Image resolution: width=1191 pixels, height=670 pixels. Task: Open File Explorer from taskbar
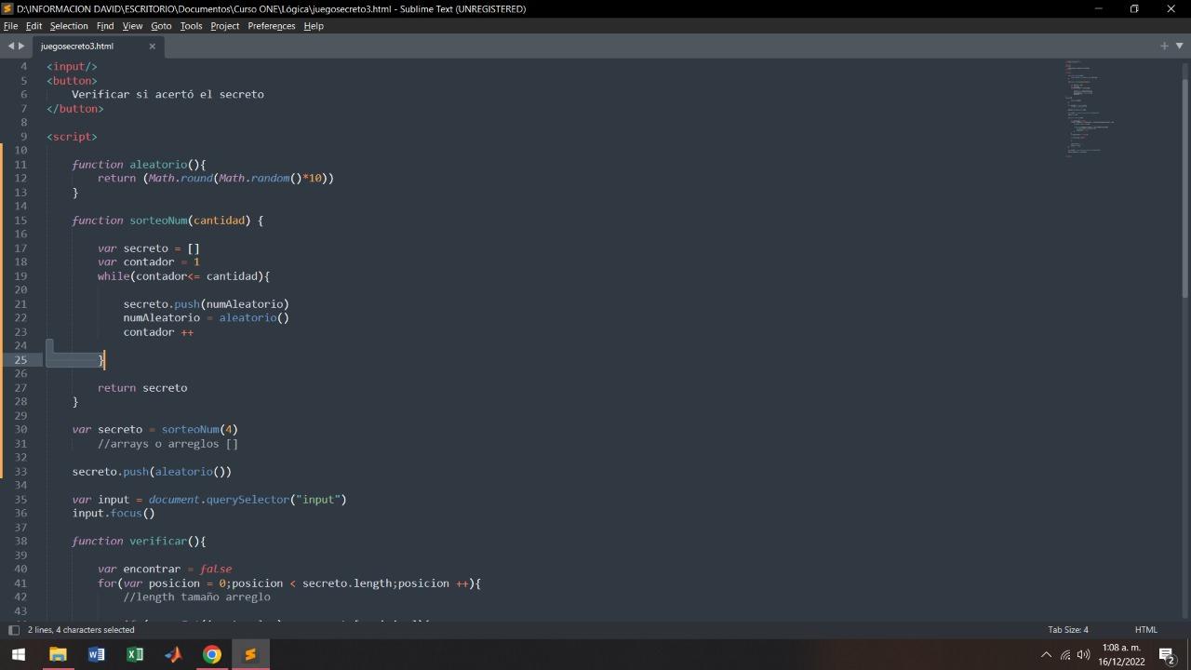[58, 654]
